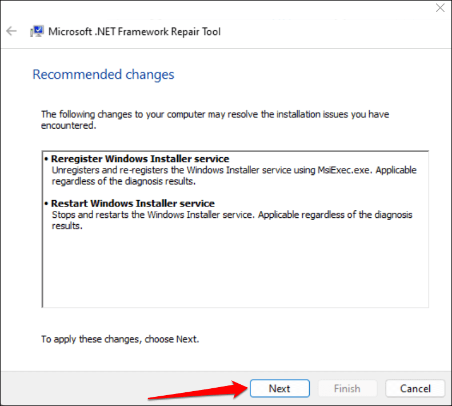Viewport: 452px width, 406px height.
Task: Click the .NET Framework Repair Tool app icon
Action: tap(37, 31)
